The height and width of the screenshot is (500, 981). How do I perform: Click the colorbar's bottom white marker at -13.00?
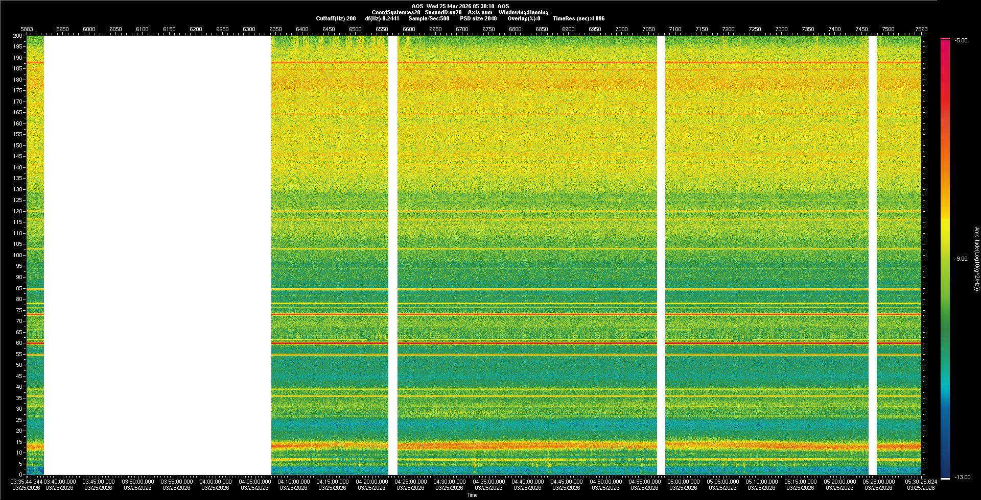coord(945,478)
